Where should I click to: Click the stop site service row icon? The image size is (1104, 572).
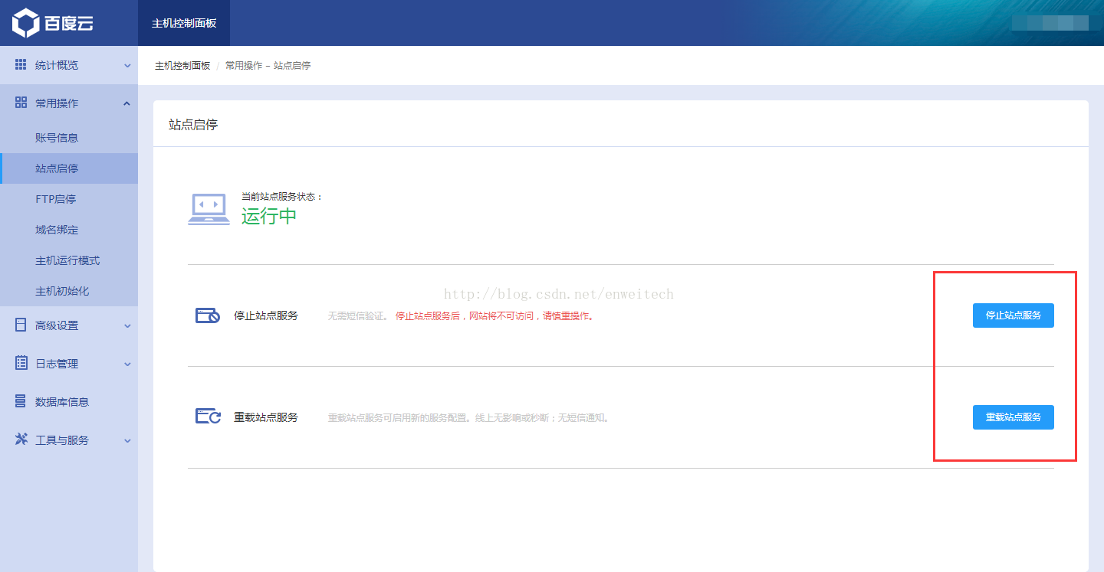[208, 315]
